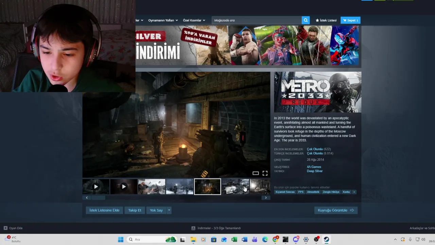Click Kuyruğu Görüntüle queue button
The width and height of the screenshot is (435, 245).
[x=336, y=210]
